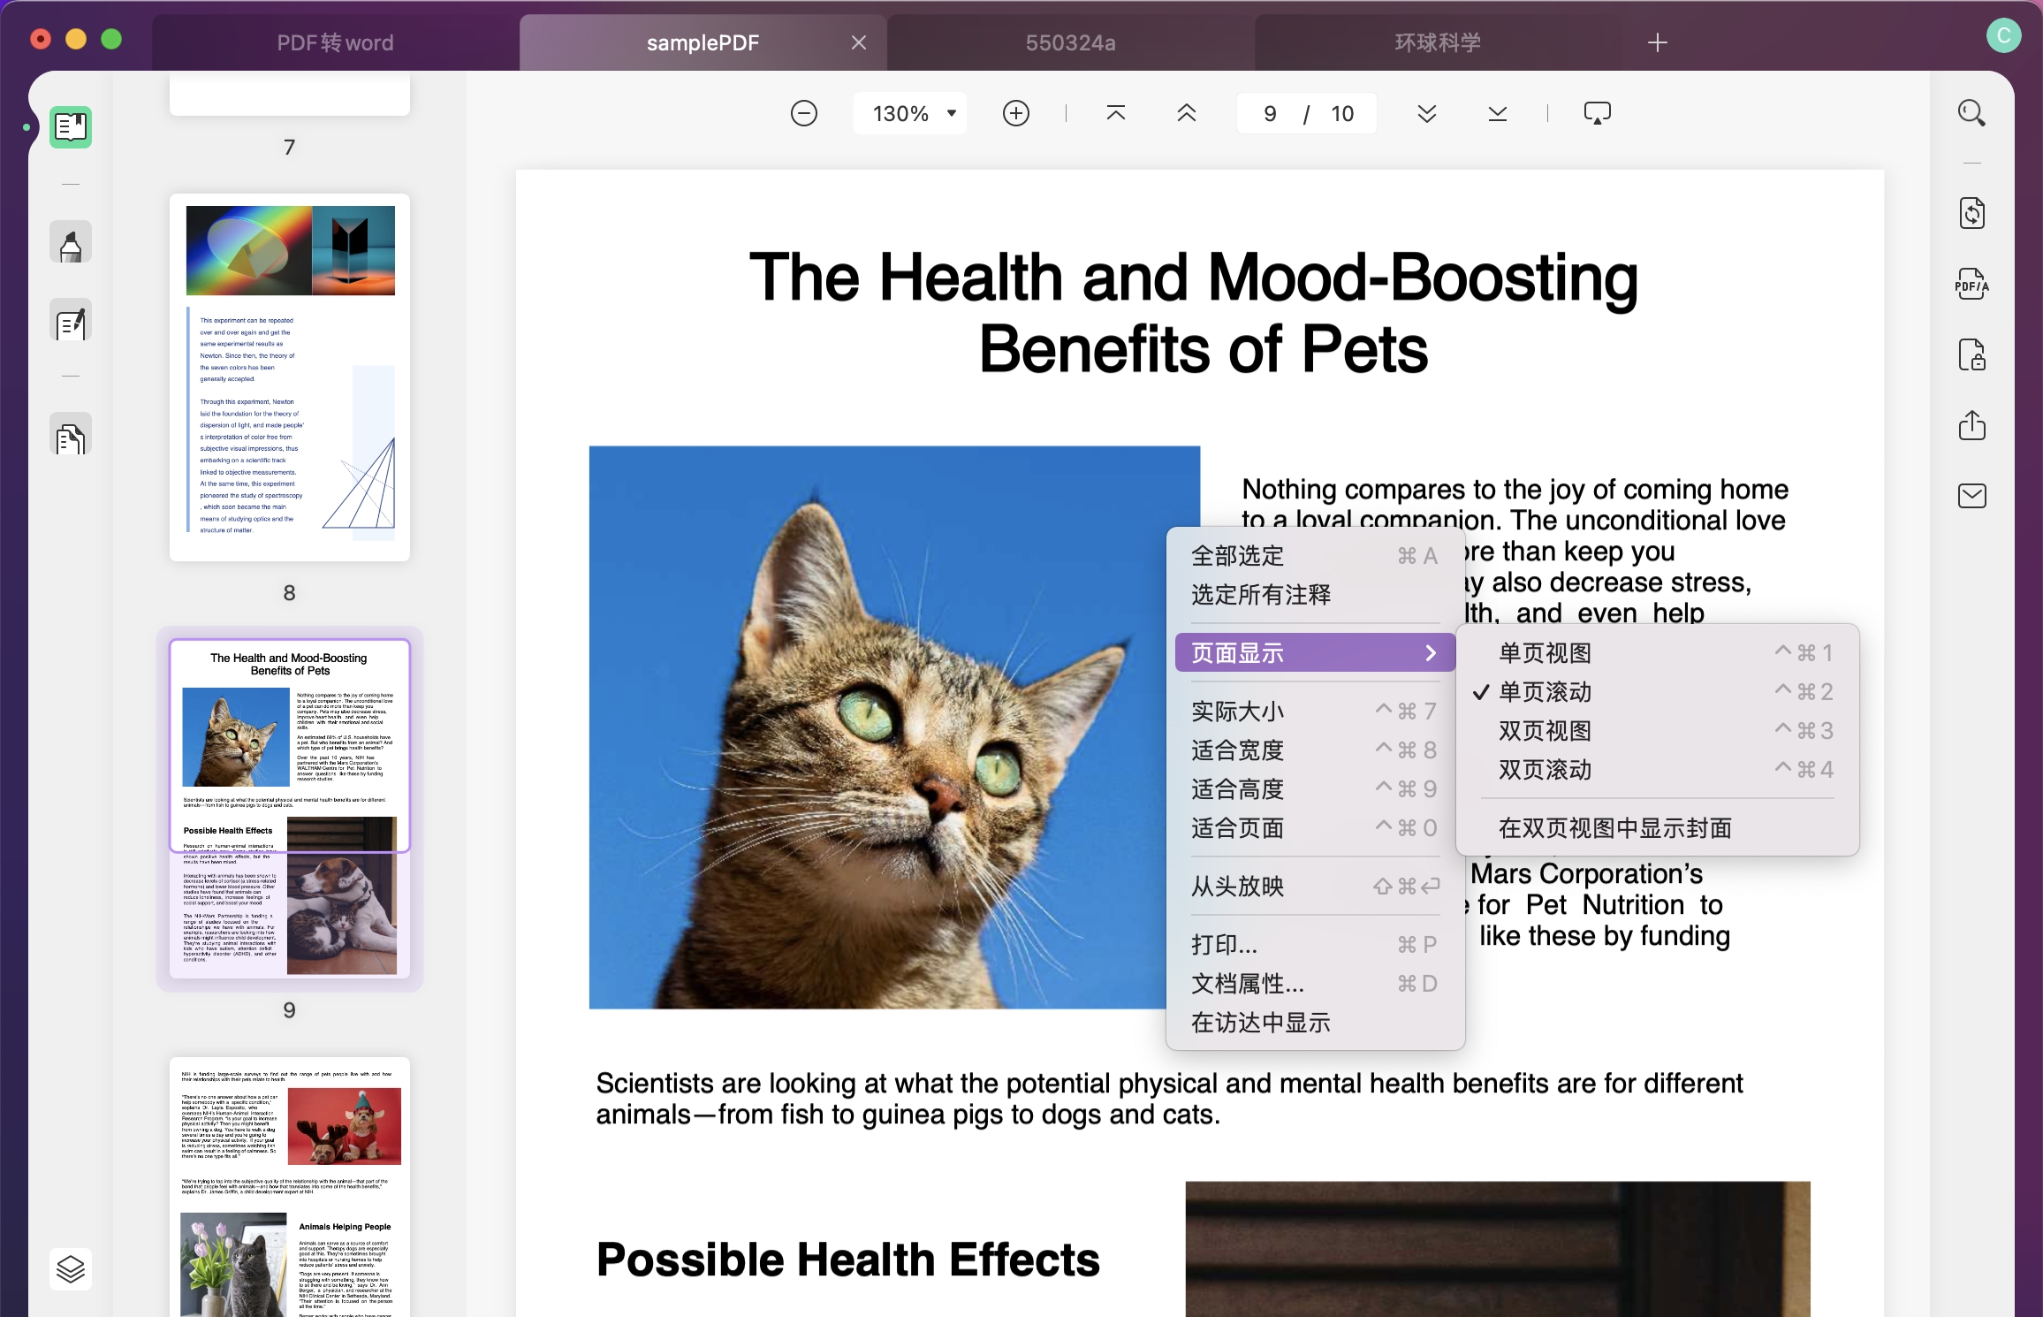
Task: Go to previous page arrow
Action: click(1187, 113)
